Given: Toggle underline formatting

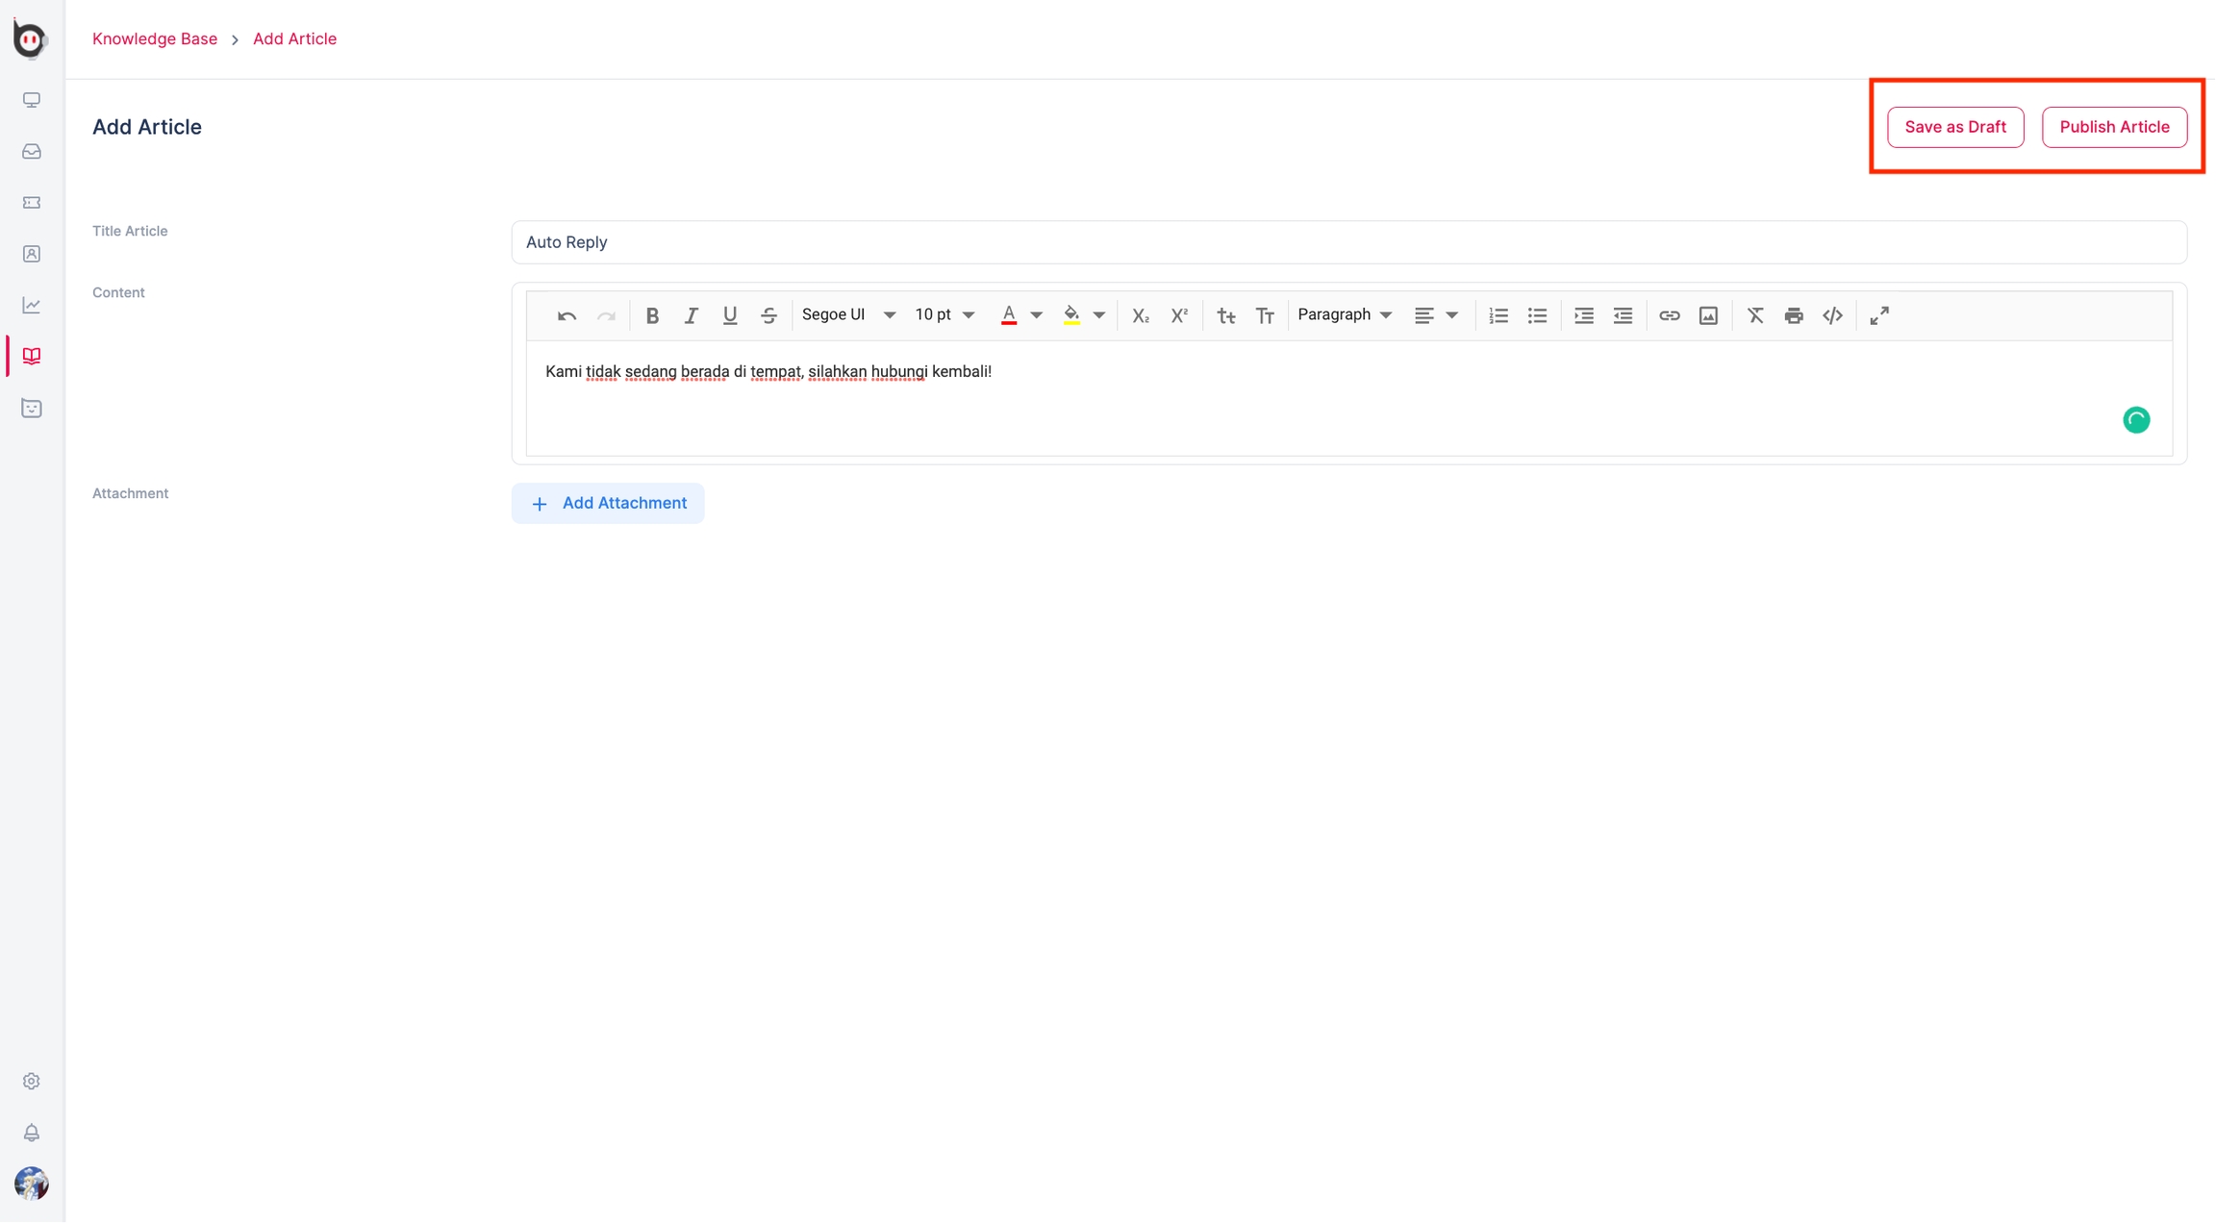Looking at the screenshot, I should click(730, 315).
